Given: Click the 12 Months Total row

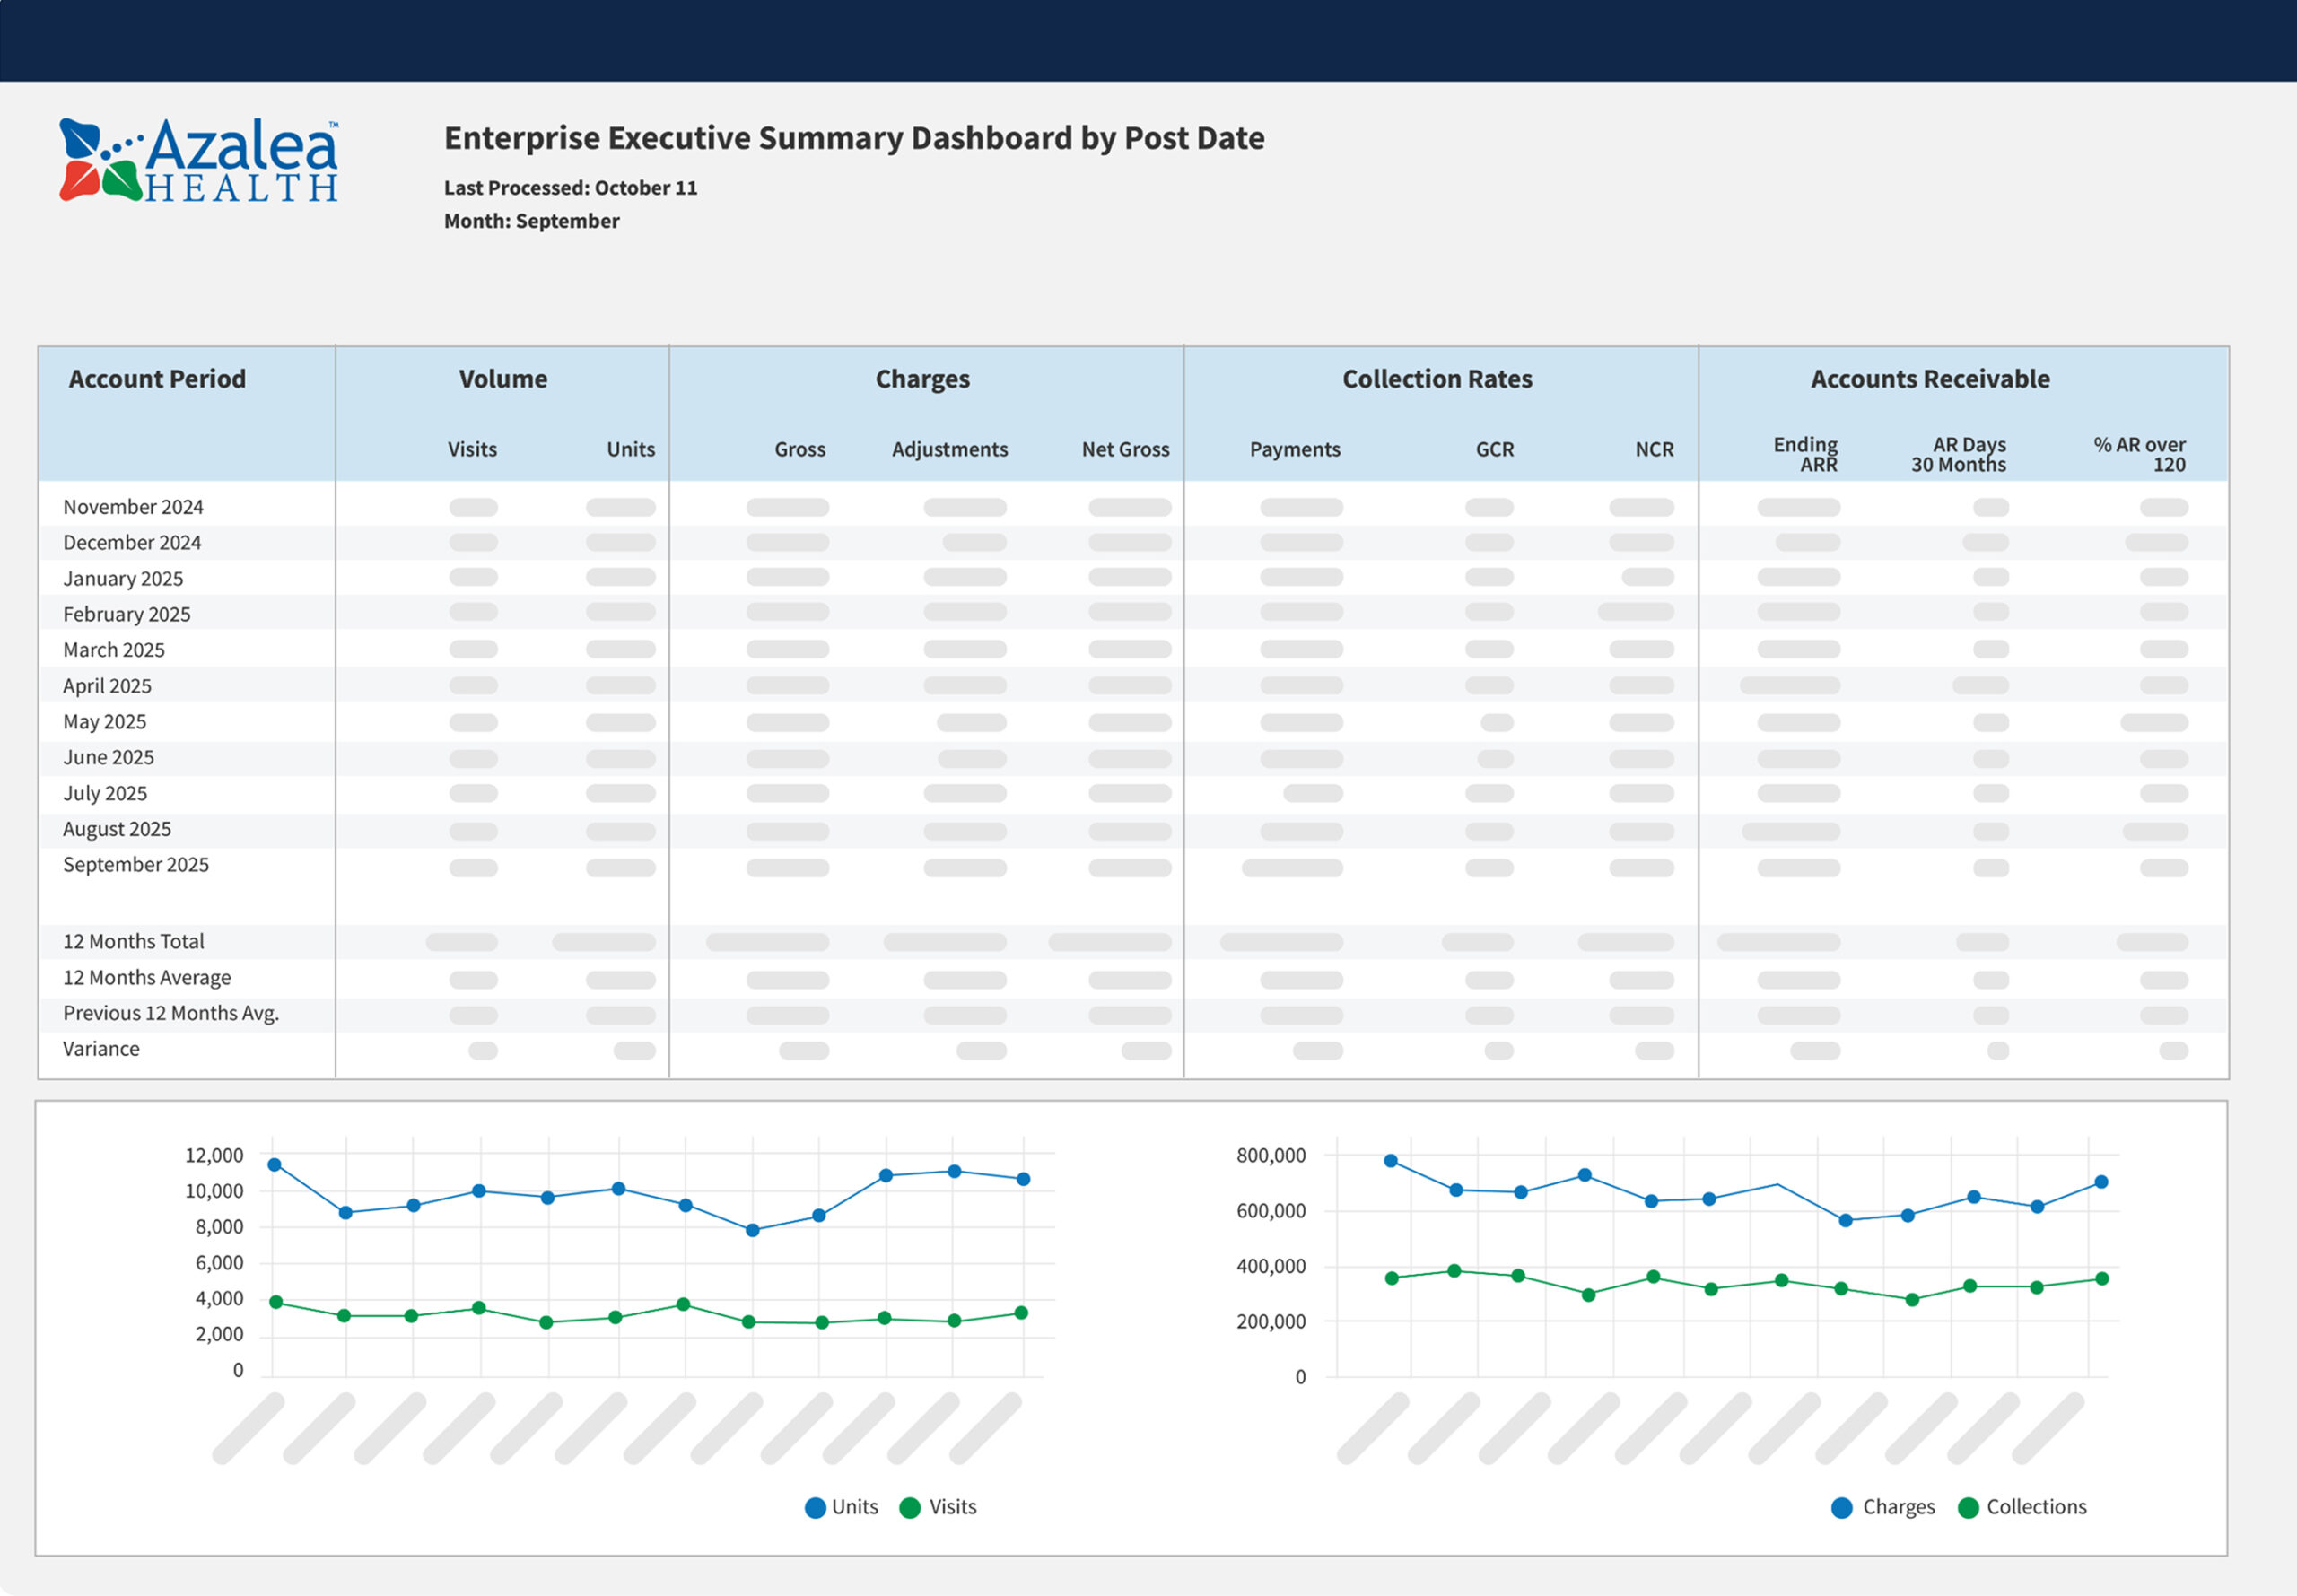Looking at the screenshot, I should (133, 942).
